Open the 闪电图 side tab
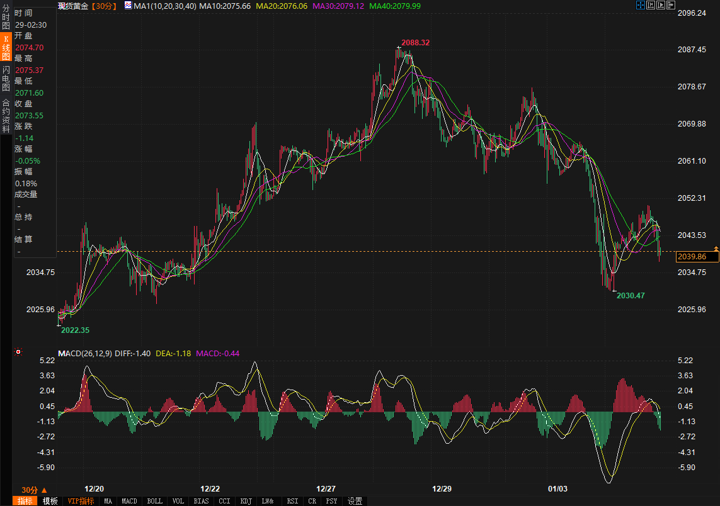Viewport: 720px width, 506px height. click(x=6, y=78)
